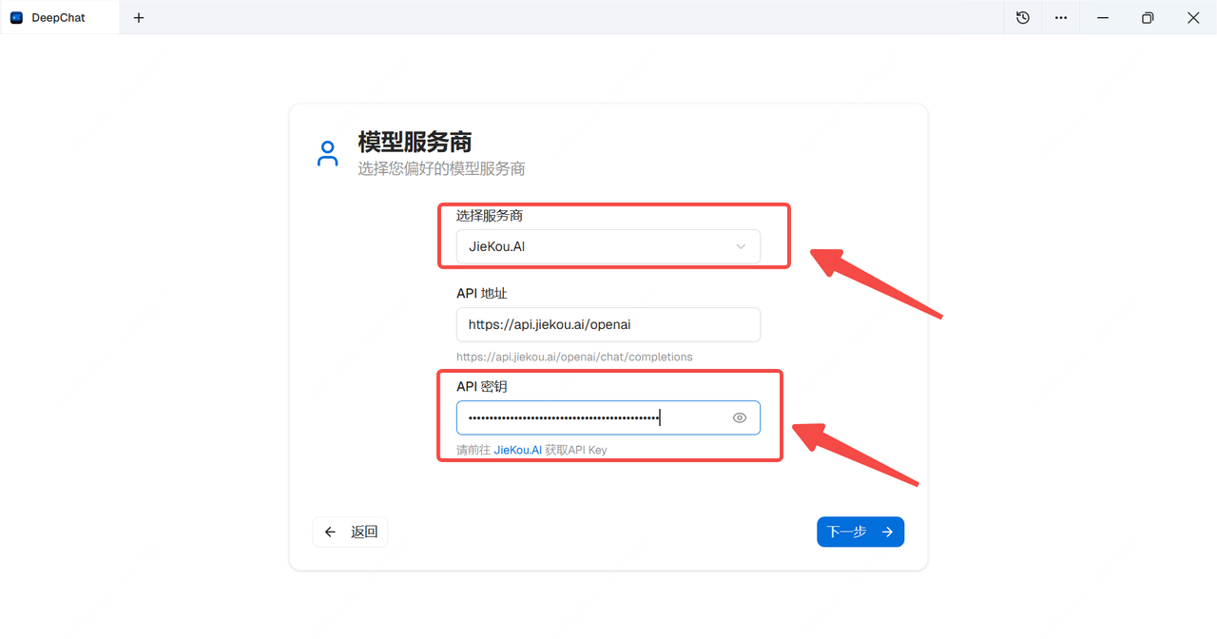Select the 模型服务商 heading text
This screenshot has width=1217, height=639.
coord(415,142)
